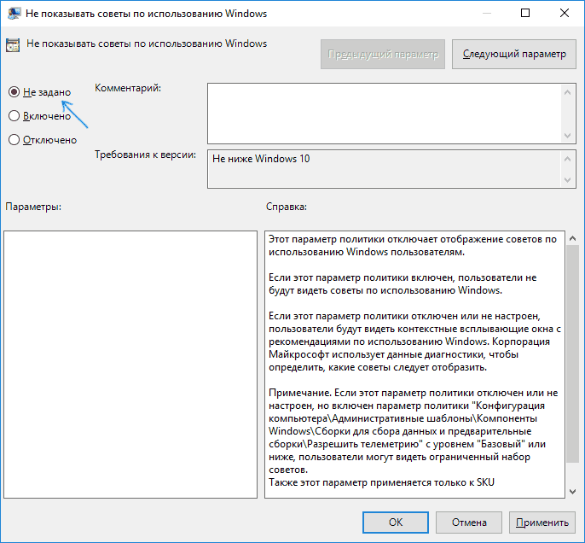The image size is (585, 543).
Task: Click the version requirements scroll-down arrow
Action: tap(567, 179)
